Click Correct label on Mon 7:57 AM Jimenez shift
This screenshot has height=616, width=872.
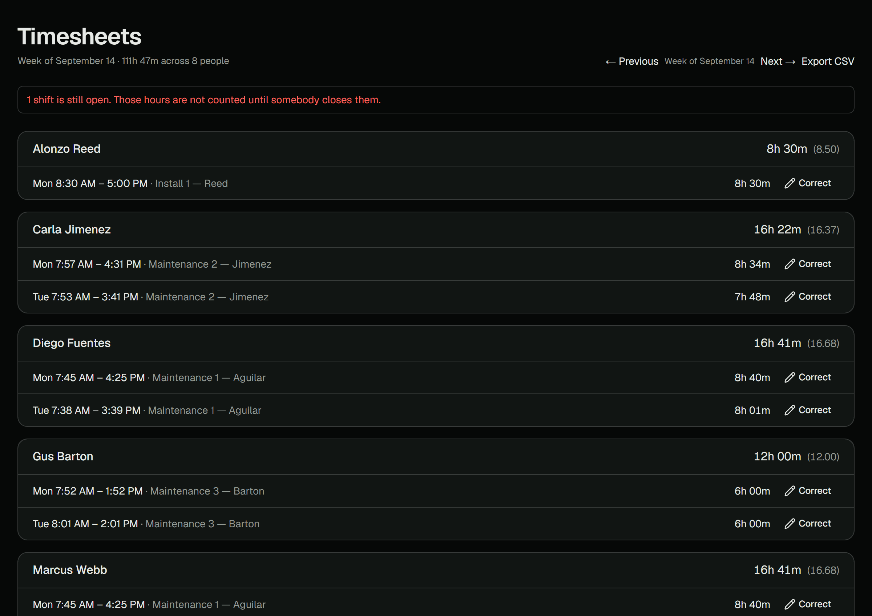(x=815, y=264)
